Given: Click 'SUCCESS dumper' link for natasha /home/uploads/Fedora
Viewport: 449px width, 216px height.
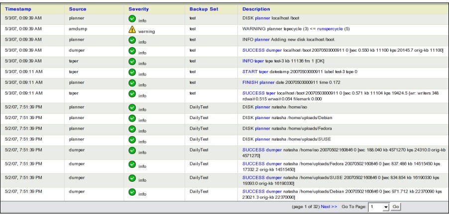Looking at the screenshot, I should pyautogui.click(x=262, y=164).
